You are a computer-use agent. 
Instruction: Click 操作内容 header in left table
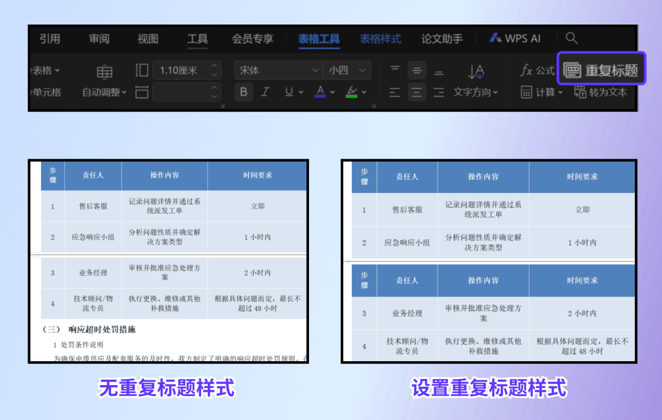[x=165, y=175]
